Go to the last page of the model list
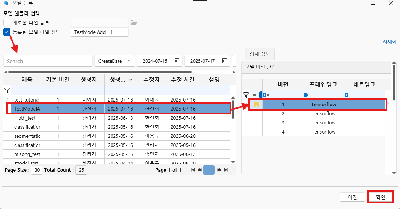The height and width of the screenshot is (209, 400). pyautogui.click(x=226, y=170)
